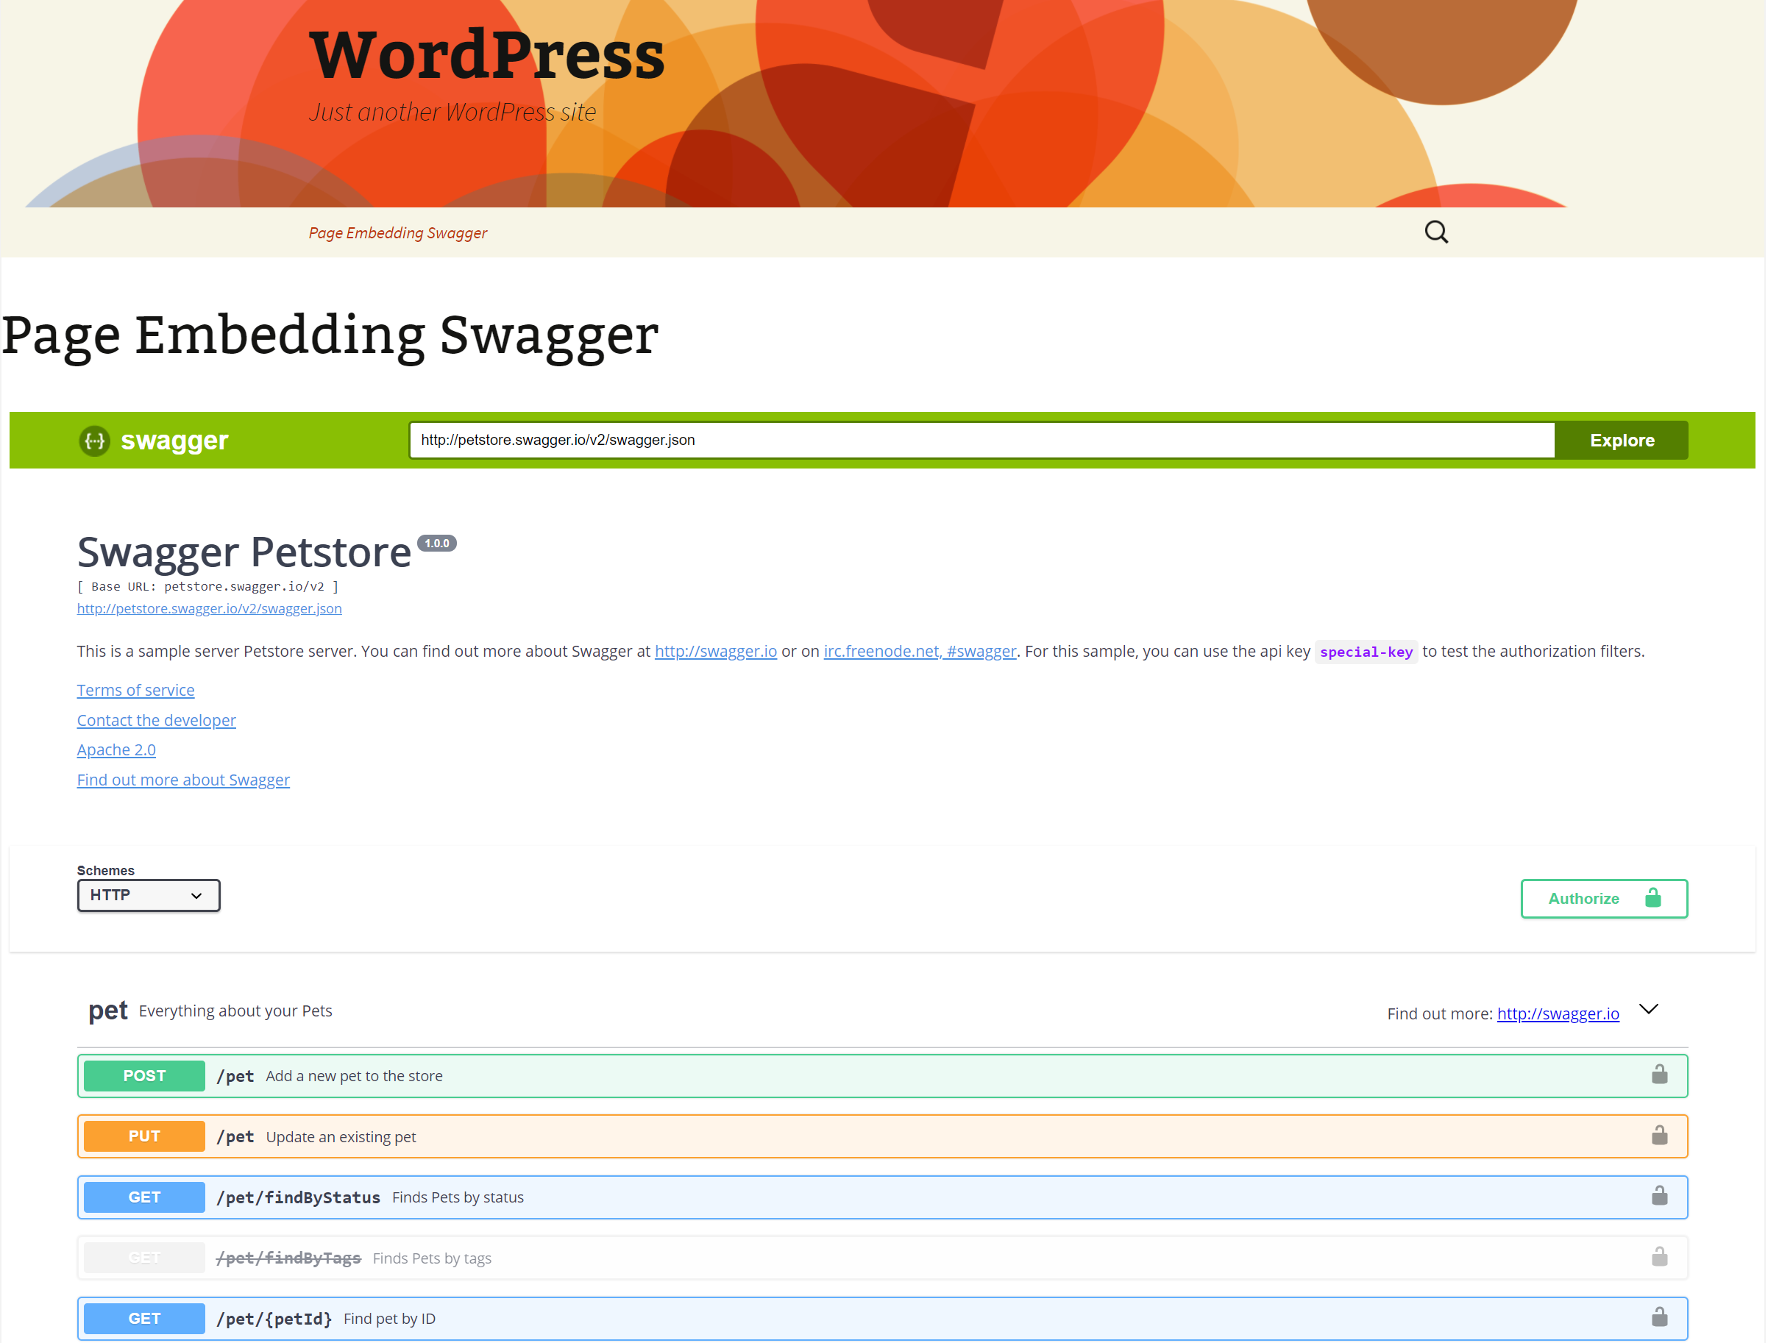1768x1343 pixels.
Task: Click the search icon in navigation bar
Action: click(1436, 232)
